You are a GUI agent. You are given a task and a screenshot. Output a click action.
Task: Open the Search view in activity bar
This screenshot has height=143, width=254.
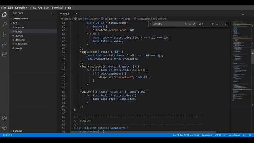4,25
